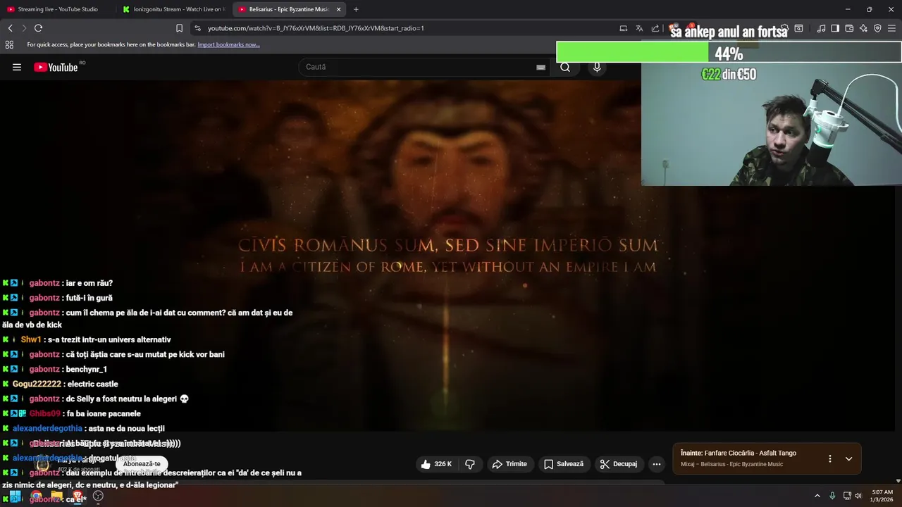The image size is (902, 507).
Task: Open playlist options three-dot menu
Action: (x=829, y=458)
